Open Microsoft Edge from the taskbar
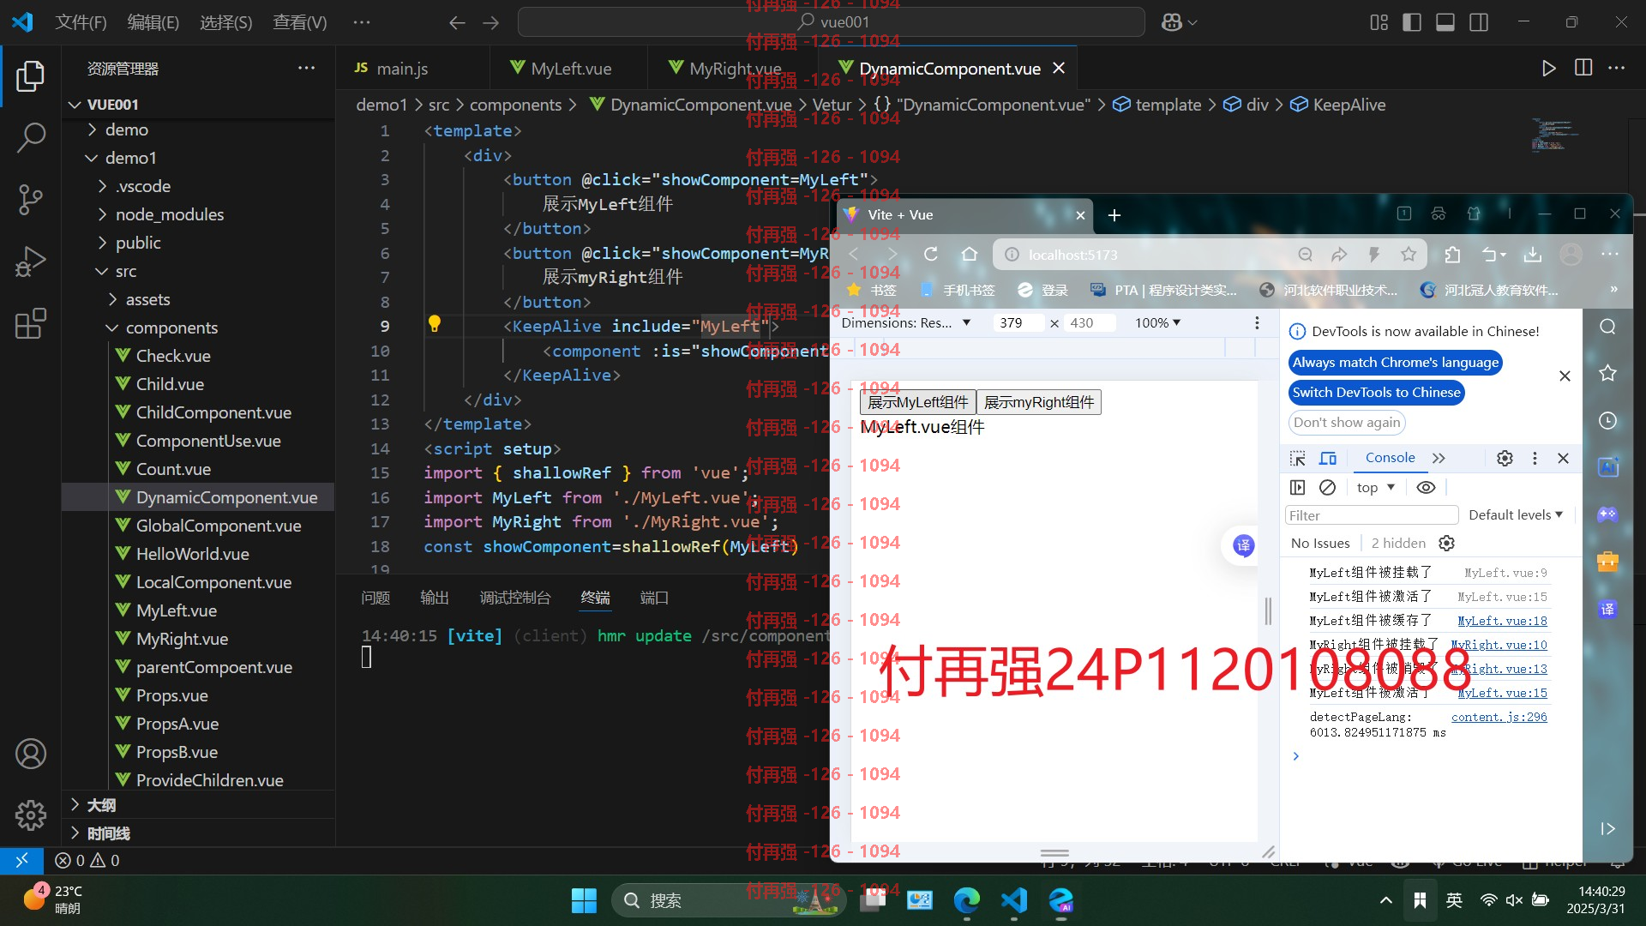The width and height of the screenshot is (1646, 926). pos(966,900)
